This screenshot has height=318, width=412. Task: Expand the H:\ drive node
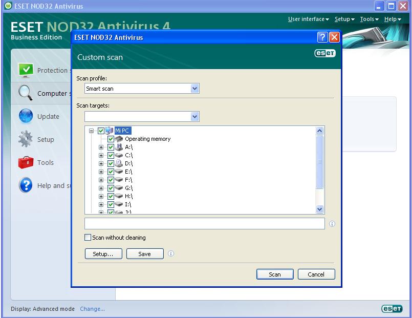coord(101,196)
